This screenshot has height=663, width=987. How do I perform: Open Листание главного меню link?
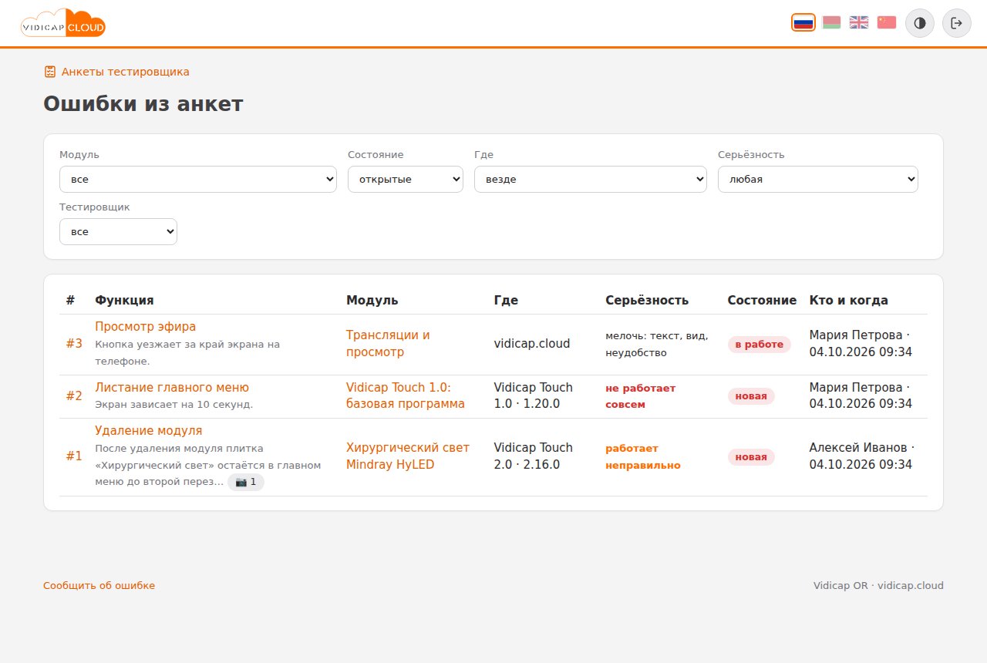172,388
